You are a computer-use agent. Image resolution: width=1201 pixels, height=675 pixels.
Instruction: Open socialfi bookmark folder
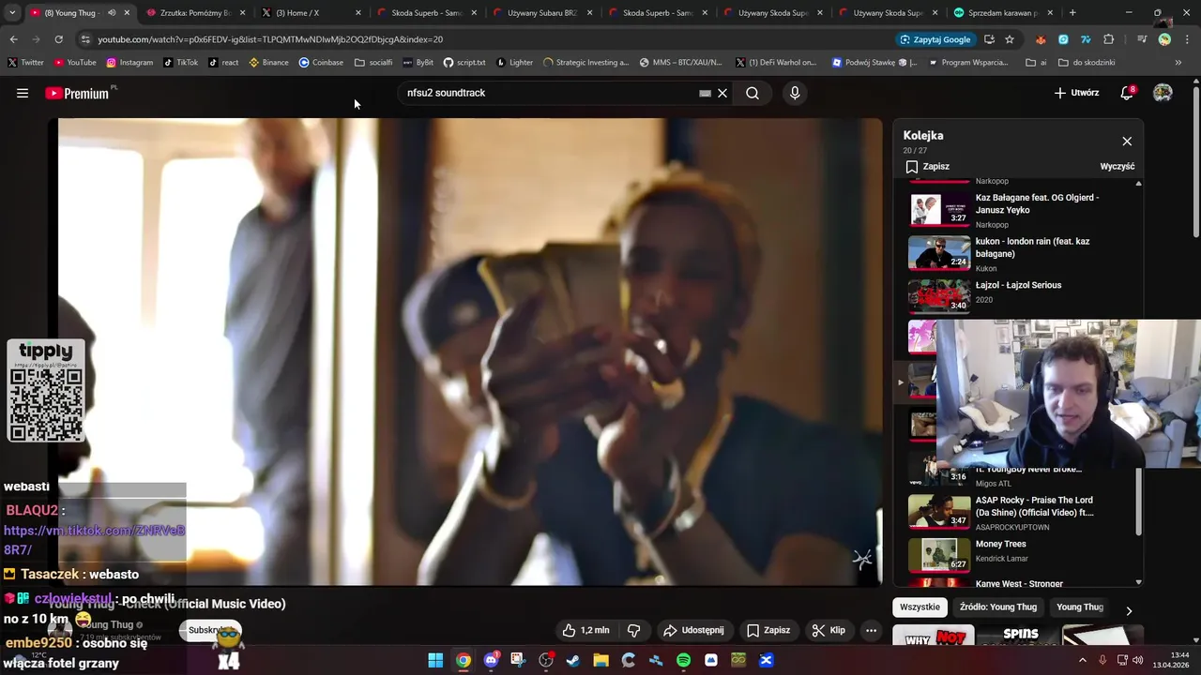(x=374, y=63)
